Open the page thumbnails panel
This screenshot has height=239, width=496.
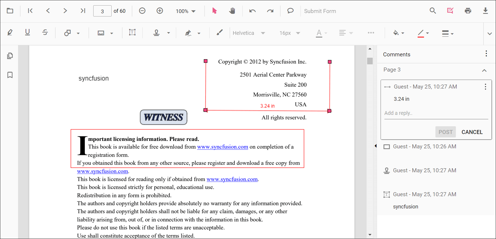click(10, 56)
